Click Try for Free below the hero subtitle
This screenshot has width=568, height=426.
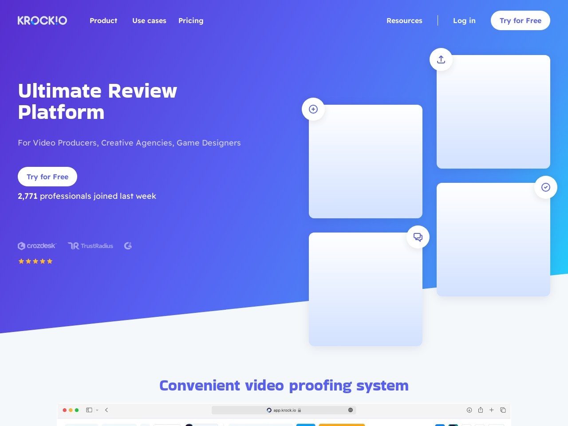[47, 177]
